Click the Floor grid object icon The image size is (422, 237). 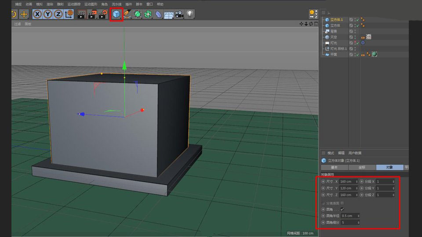169,15
